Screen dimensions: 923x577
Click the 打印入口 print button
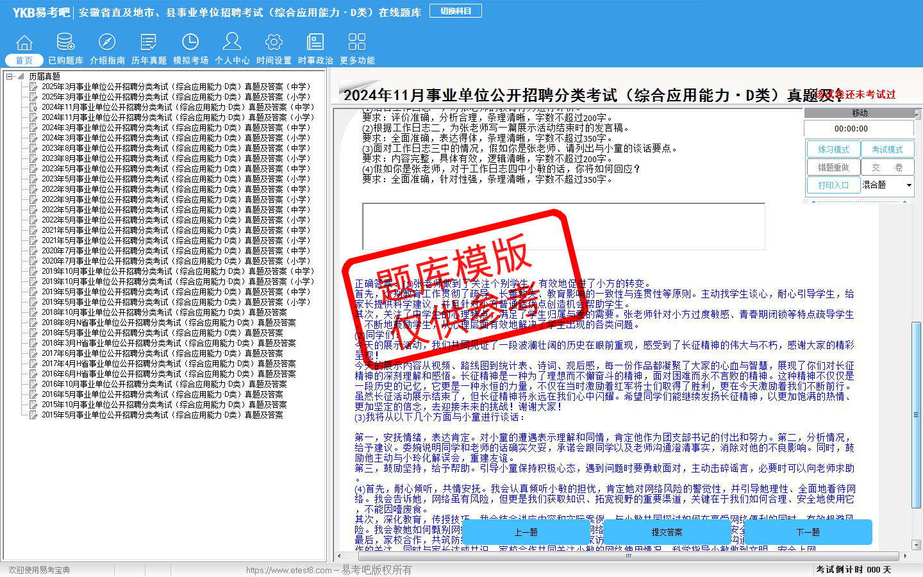coord(833,185)
